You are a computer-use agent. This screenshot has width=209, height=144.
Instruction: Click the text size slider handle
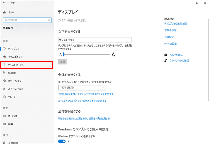(x=64, y=54)
